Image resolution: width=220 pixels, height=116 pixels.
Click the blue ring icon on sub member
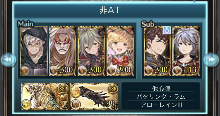coord(167,30)
